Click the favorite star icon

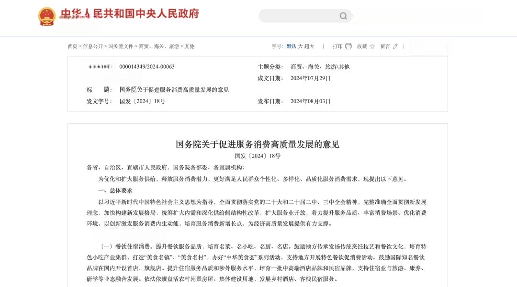pyautogui.click(x=372, y=46)
